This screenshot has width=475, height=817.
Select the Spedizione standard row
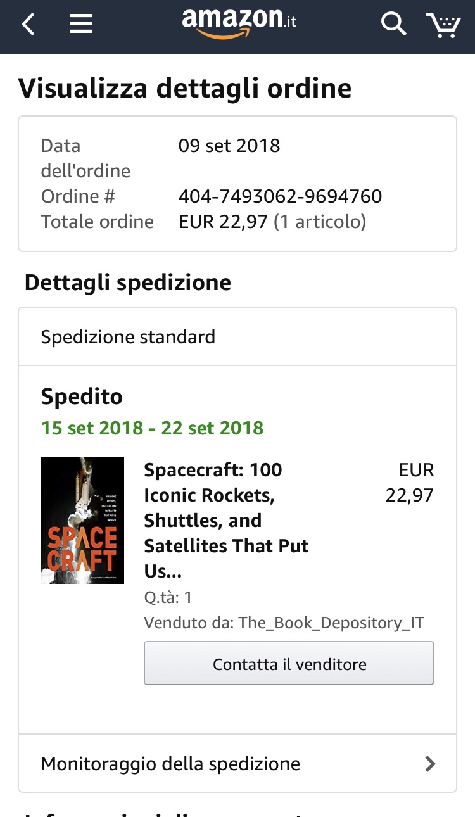[237, 337]
